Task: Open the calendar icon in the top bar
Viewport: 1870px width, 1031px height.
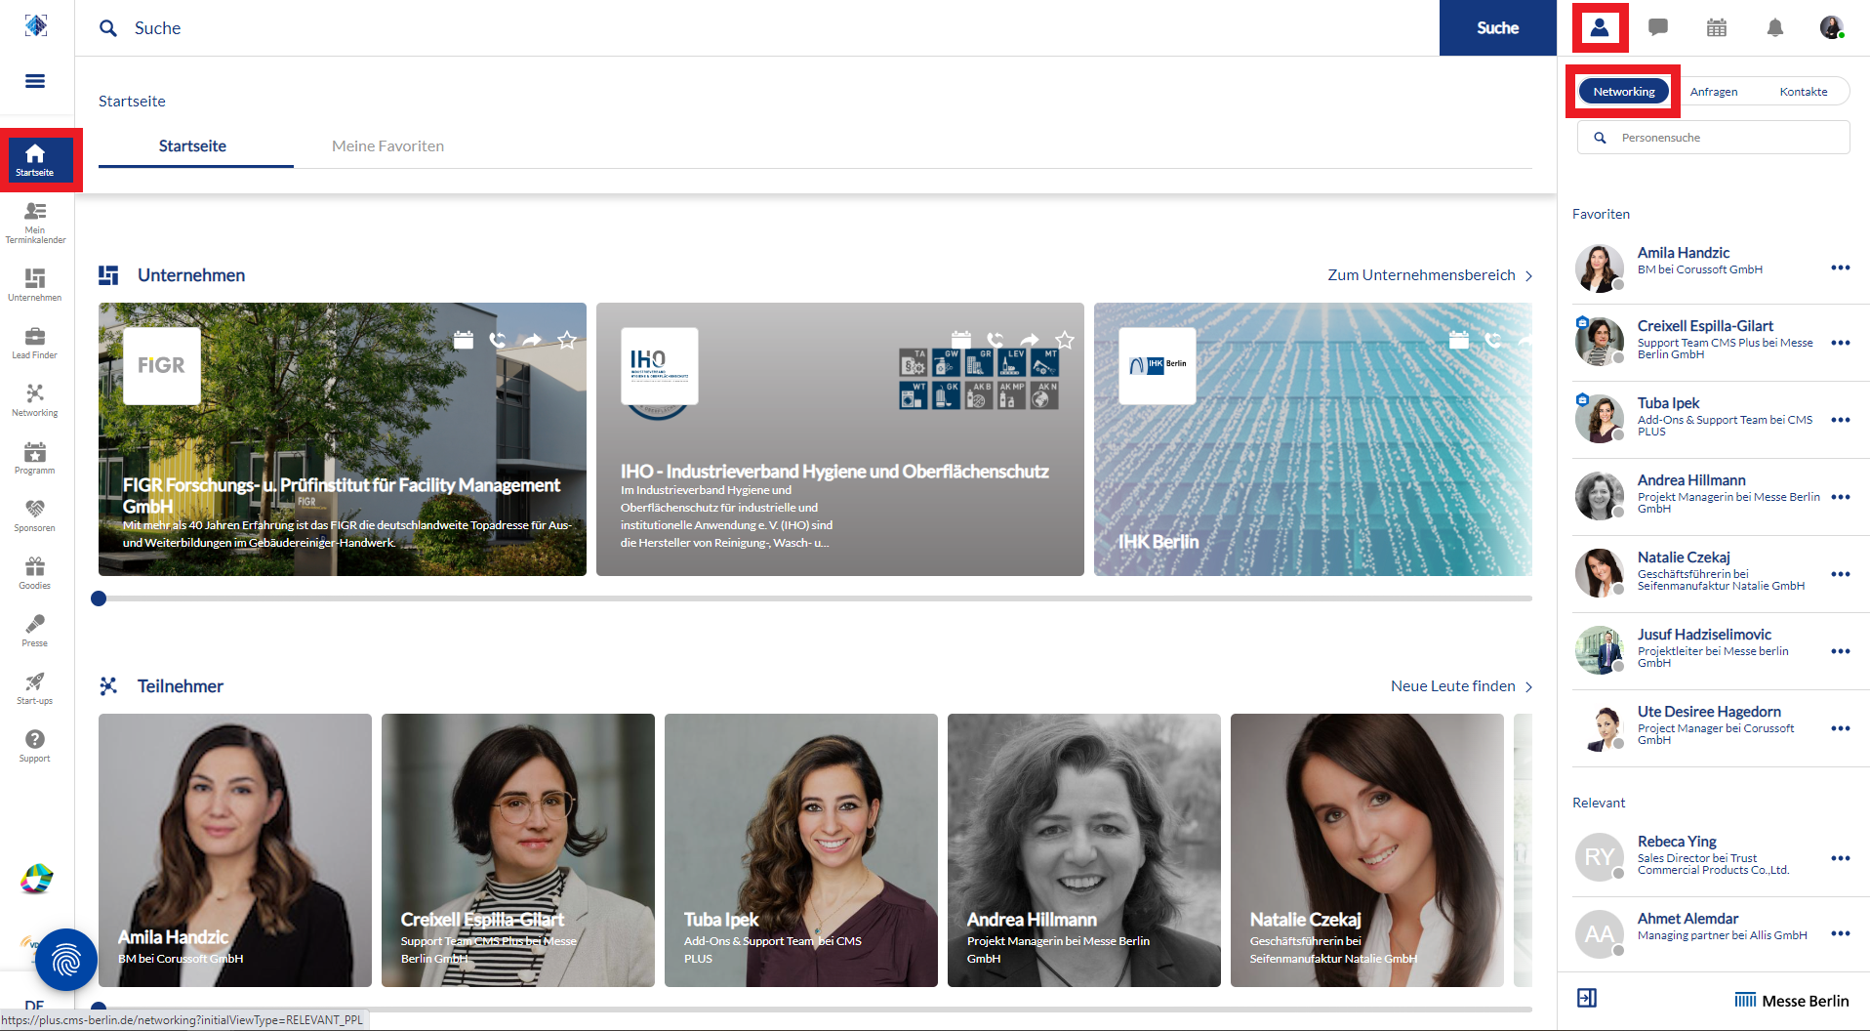Action: (1717, 27)
